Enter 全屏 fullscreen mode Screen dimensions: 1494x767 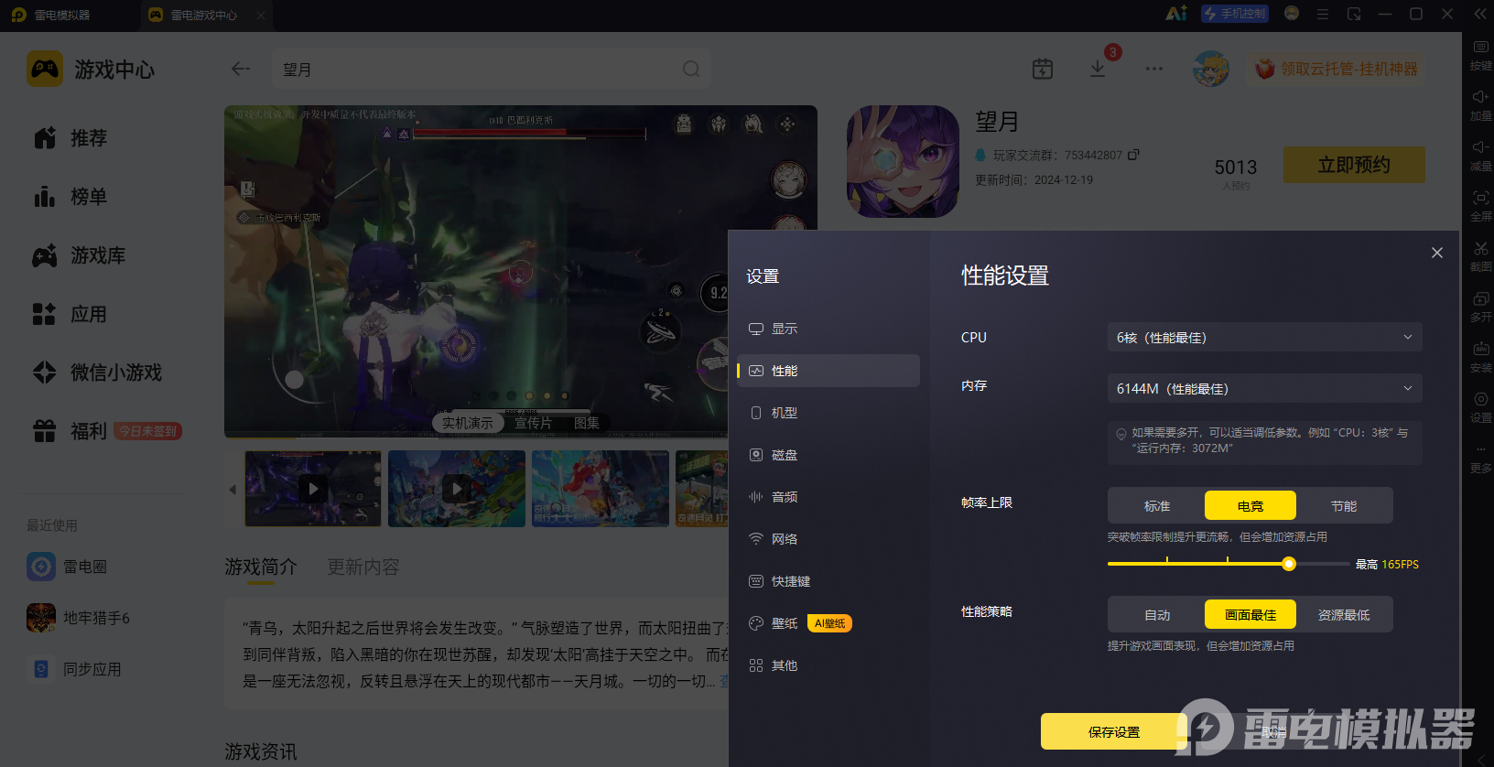click(x=1480, y=205)
